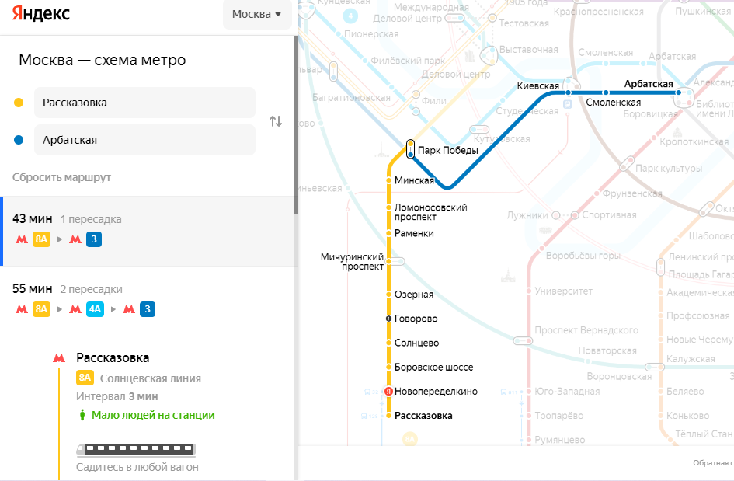Image resolution: width=734 pixels, height=481 pixels.
Task: Click the alert marker at Говорово station
Action: pos(389,319)
